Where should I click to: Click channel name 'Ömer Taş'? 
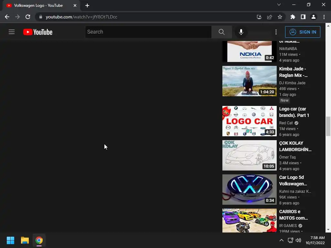[287, 157]
